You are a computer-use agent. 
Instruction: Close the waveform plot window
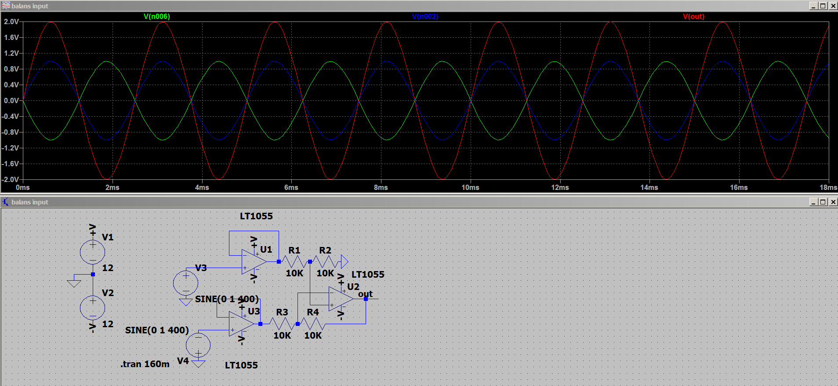[x=833, y=6]
